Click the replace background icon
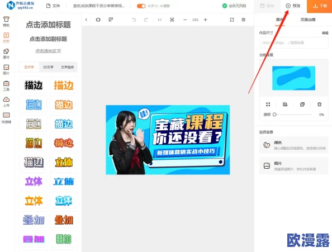Image resolution: width=332 pixels, height=252 pixels. [285, 104]
